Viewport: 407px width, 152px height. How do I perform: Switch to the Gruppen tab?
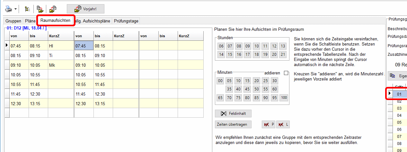13,21
